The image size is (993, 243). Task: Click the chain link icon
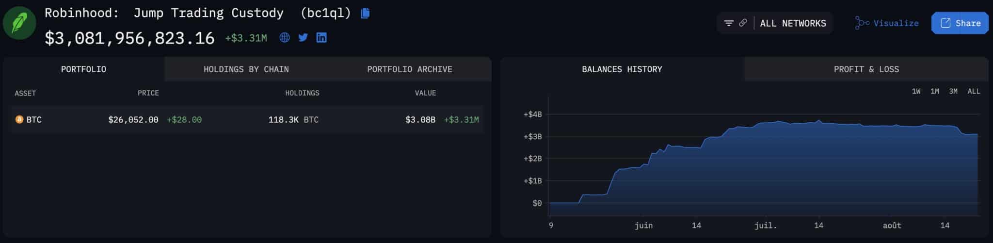click(743, 23)
